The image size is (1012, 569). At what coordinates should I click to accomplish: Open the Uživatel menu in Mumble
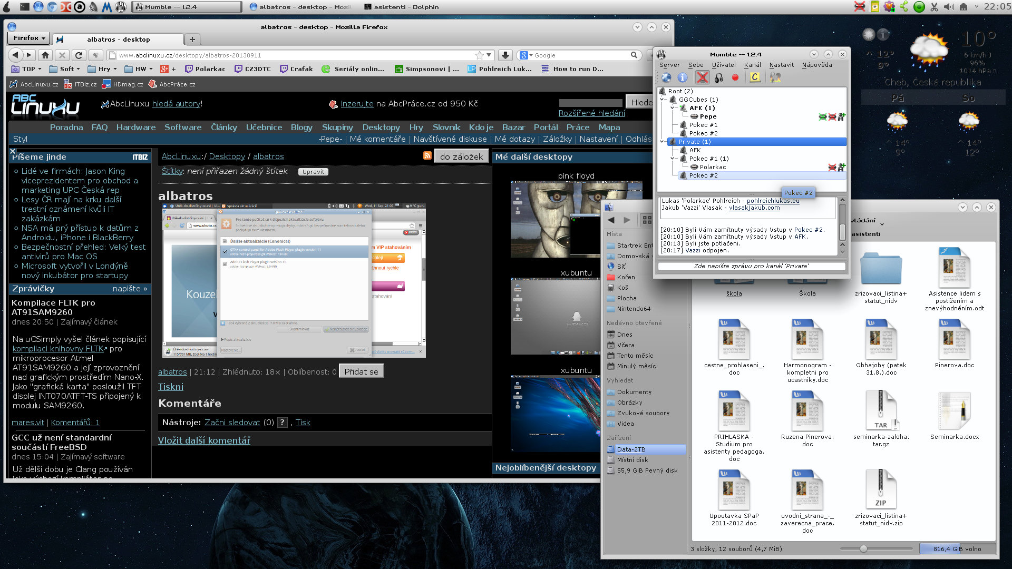[x=724, y=65]
